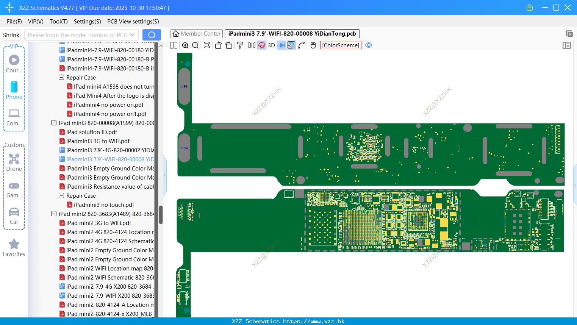
Task: Open the side panel layout icon
Action: coord(567,45)
